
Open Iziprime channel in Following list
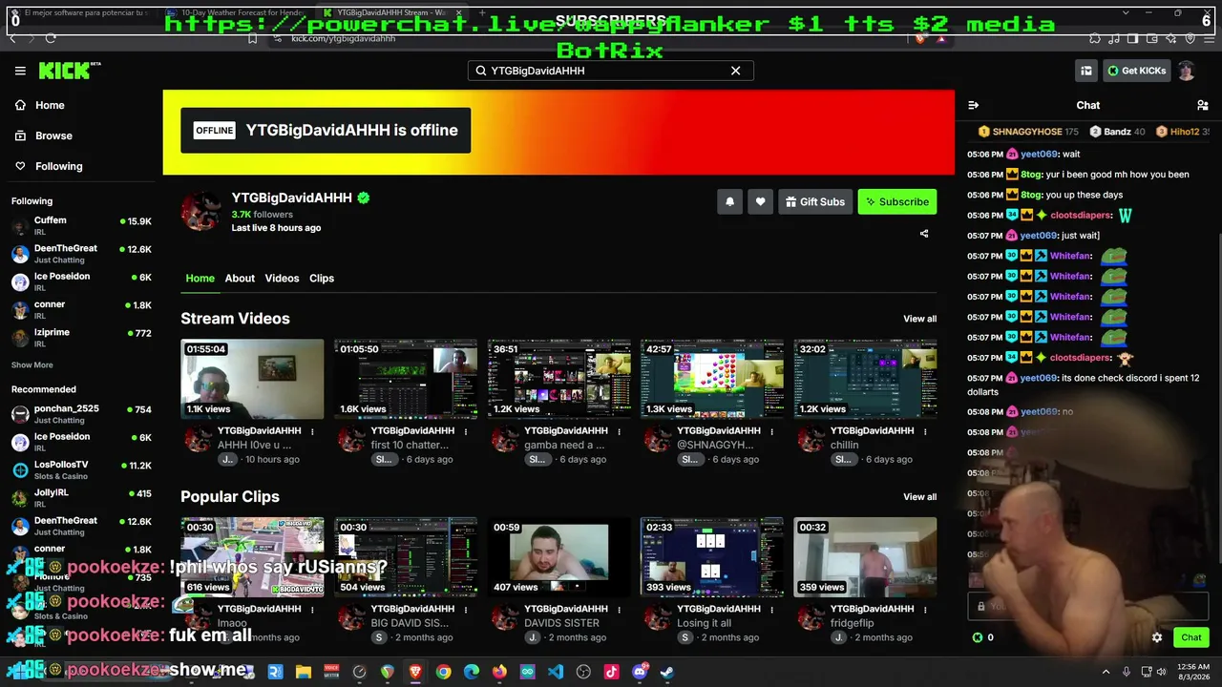point(81,338)
